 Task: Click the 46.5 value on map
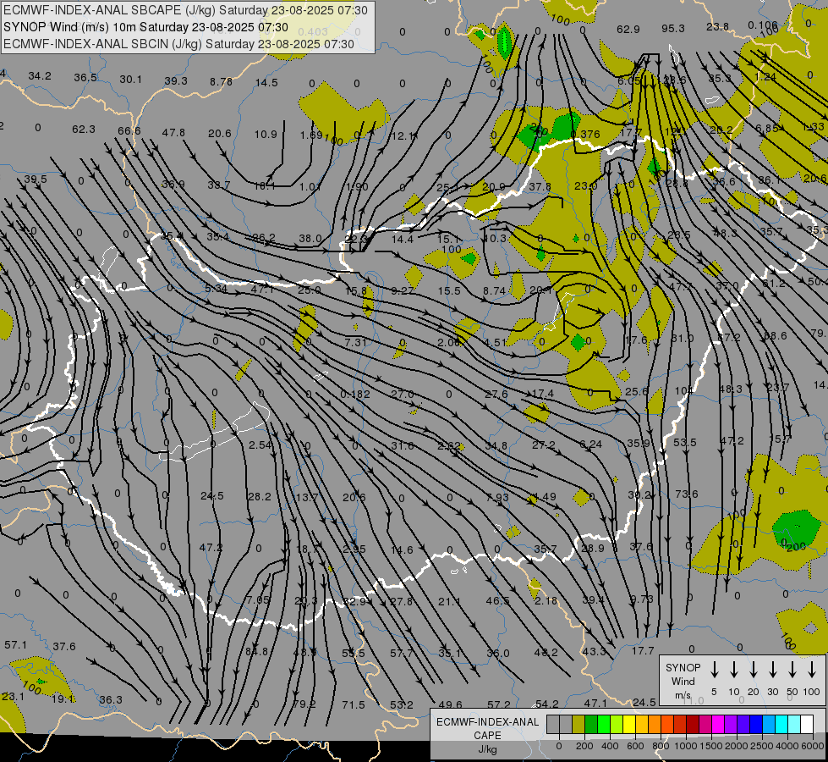[x=497, y=601]
